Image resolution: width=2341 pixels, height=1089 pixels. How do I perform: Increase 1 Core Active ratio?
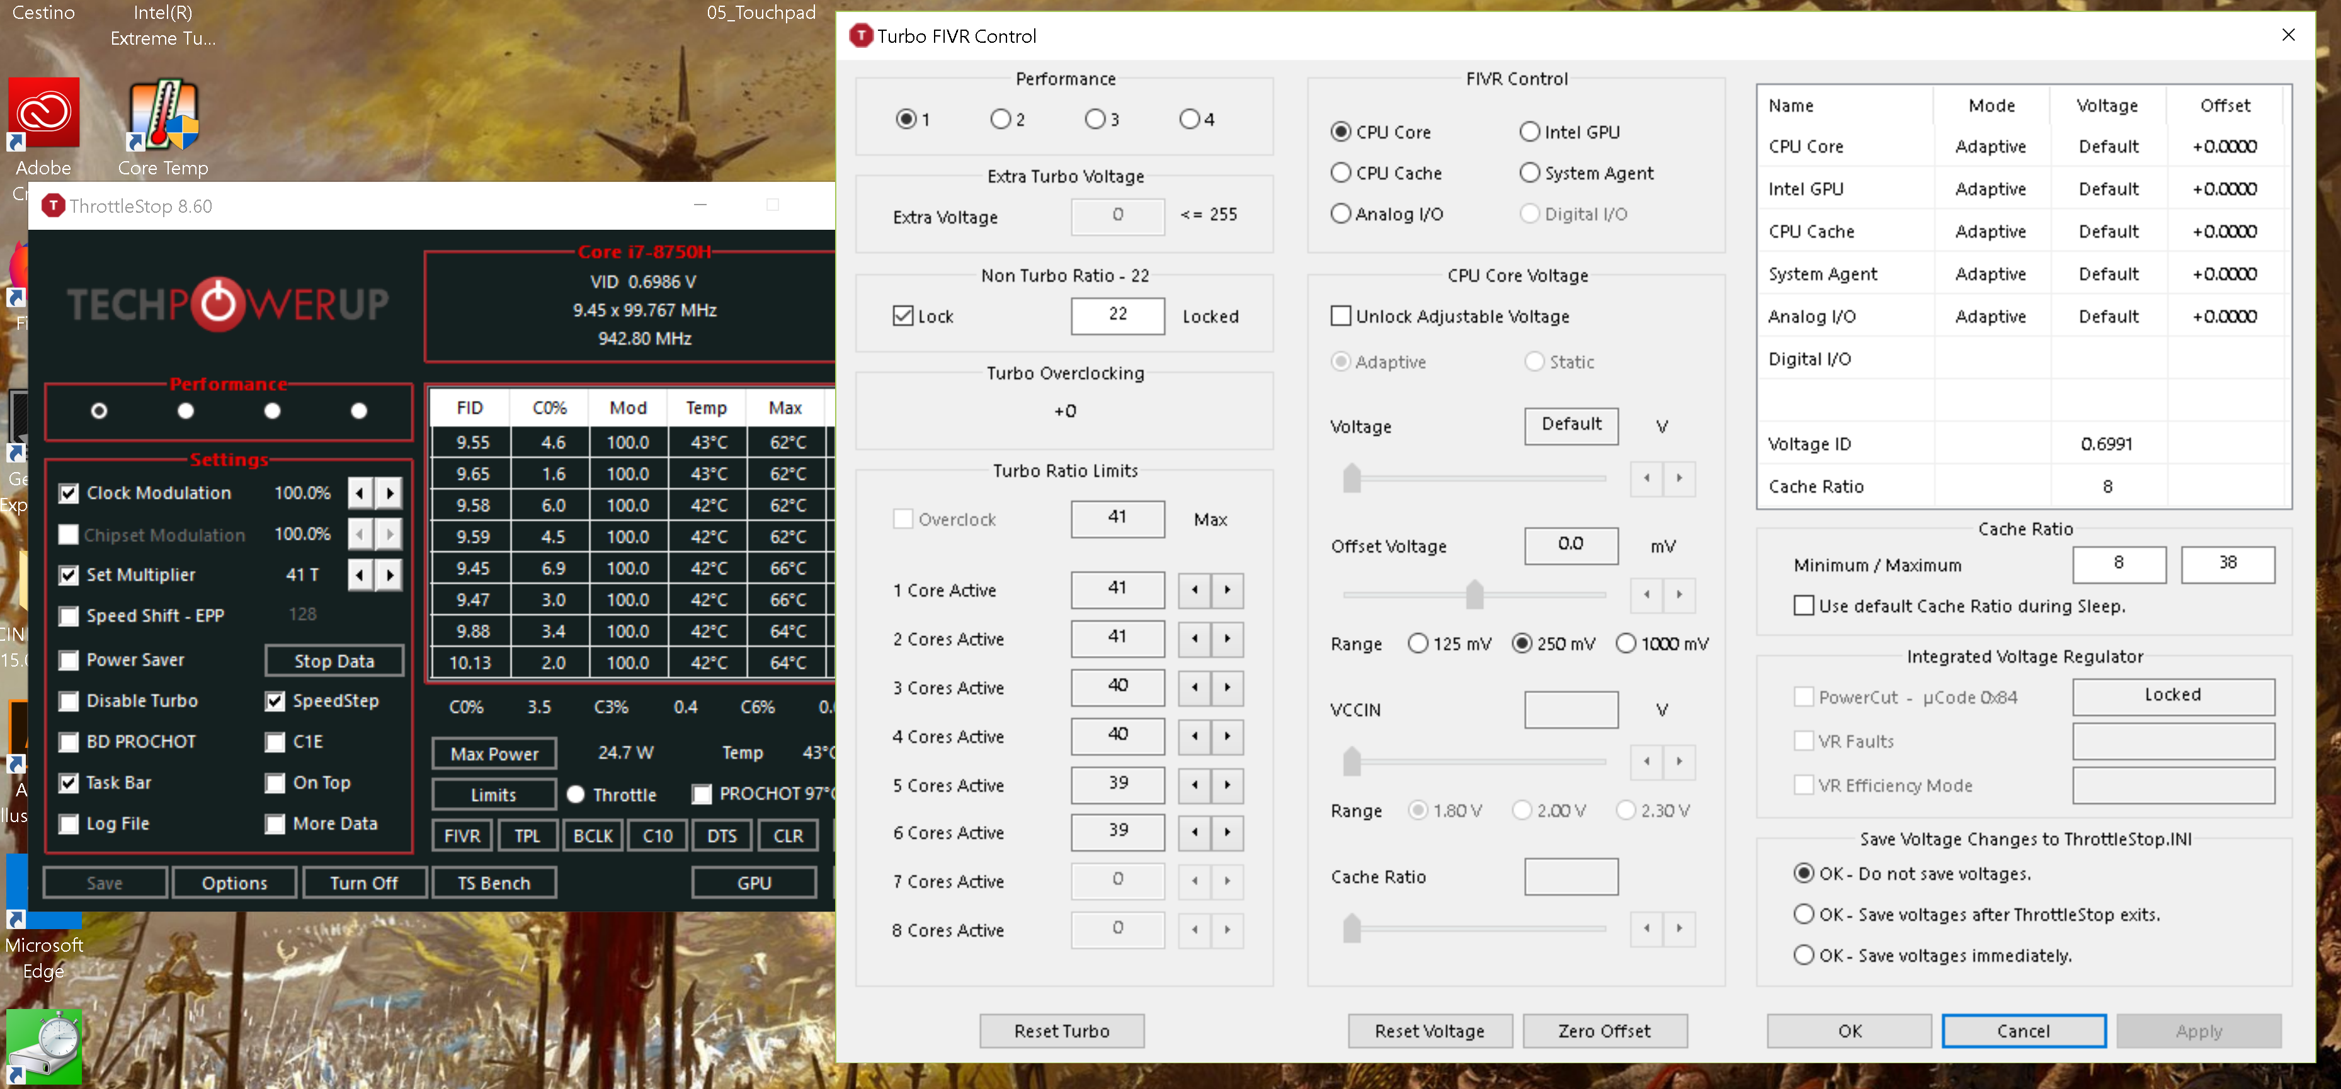[1227, 590]
